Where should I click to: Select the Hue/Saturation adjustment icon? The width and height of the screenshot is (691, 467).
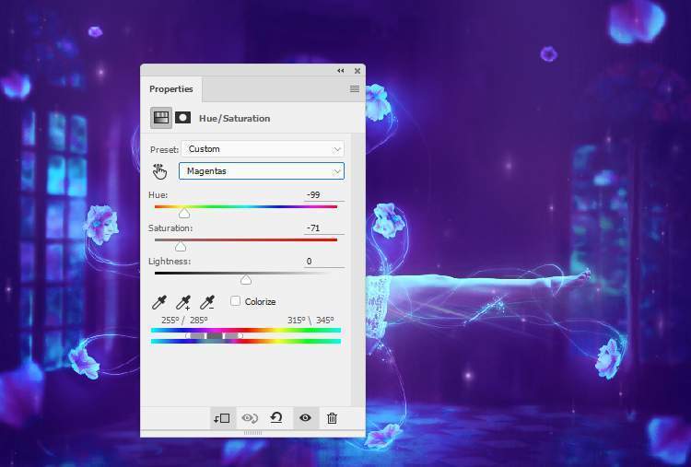point(161,118)
